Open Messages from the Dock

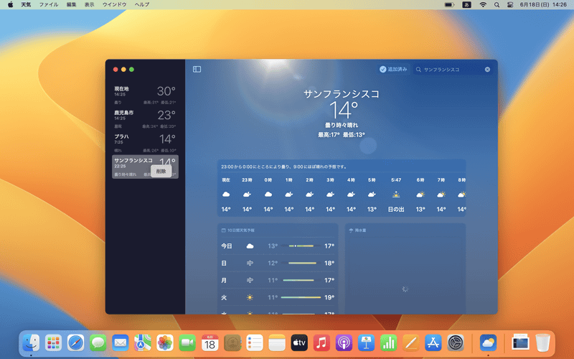(x=98, y=343)
